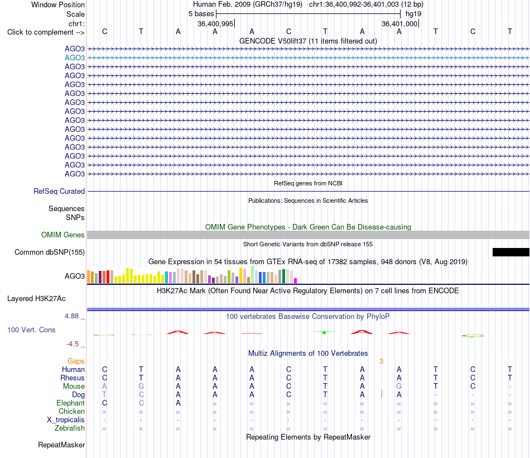Select the 'Window Position' label
The width and height of the screenshot is (530, 458).
click(x=58, y=4)
